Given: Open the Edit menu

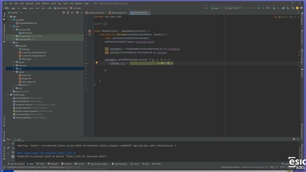Looking at the screenshot, I should click(x=16, y=3).
